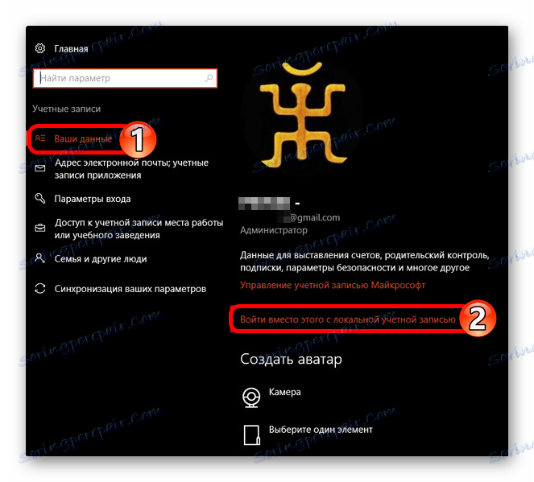Screen dimensions: 534x482
Task: Click the golden symbol profile avatar
Action: pyautogui.click(x=302, y=116)
